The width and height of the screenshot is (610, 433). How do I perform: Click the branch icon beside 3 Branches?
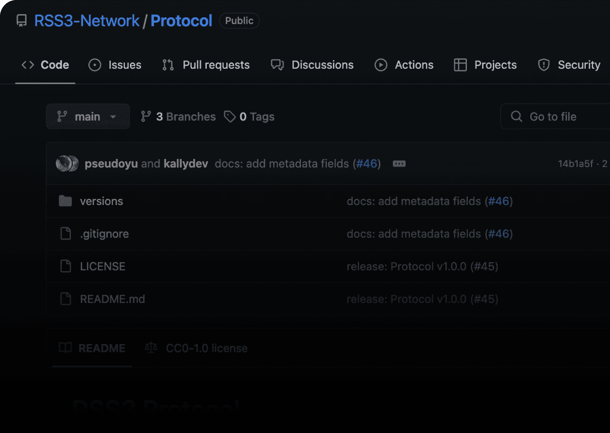click(x=146, y=116)
